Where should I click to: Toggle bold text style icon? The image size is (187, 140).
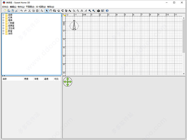pos(82,11)
